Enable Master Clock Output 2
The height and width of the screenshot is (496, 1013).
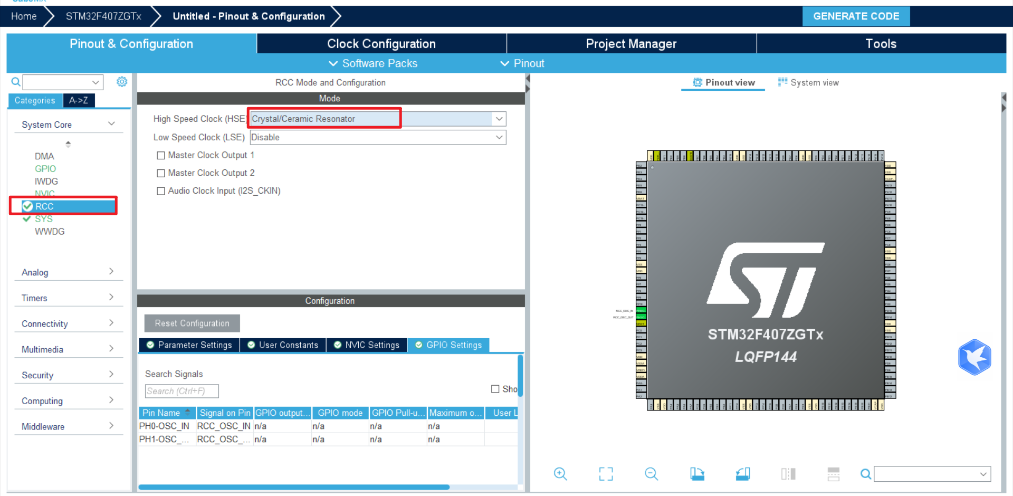pos(161,173)
